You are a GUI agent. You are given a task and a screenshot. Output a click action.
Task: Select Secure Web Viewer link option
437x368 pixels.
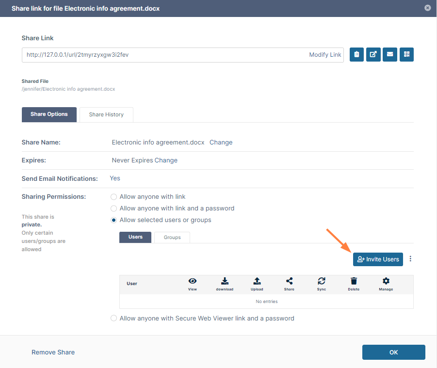pos(114,319)
